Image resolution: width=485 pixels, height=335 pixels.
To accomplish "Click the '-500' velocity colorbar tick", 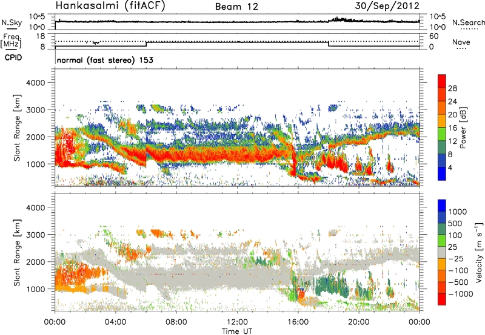I will click(458, 282).
